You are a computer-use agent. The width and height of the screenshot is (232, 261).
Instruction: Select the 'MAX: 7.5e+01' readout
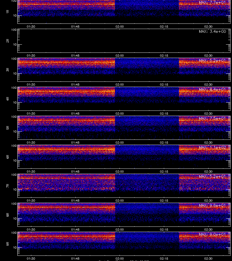[x=212, y=118]
